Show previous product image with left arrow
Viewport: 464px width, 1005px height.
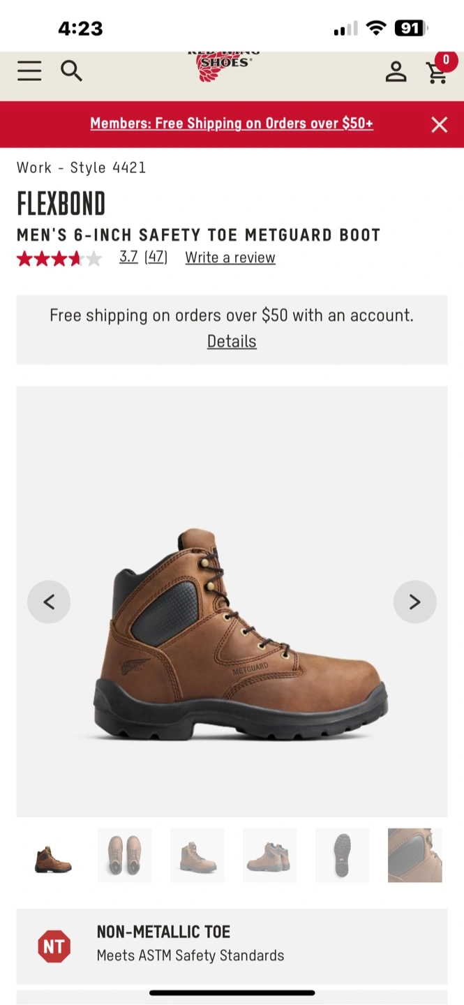[x=49, y=602]
